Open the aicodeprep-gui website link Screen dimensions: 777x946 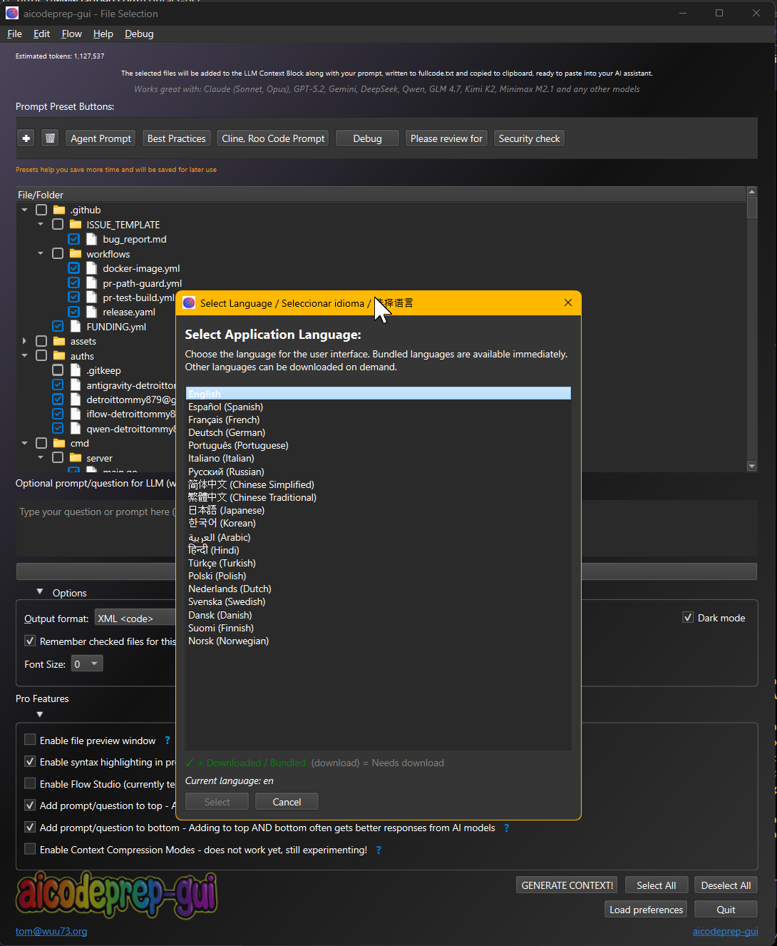725,931
